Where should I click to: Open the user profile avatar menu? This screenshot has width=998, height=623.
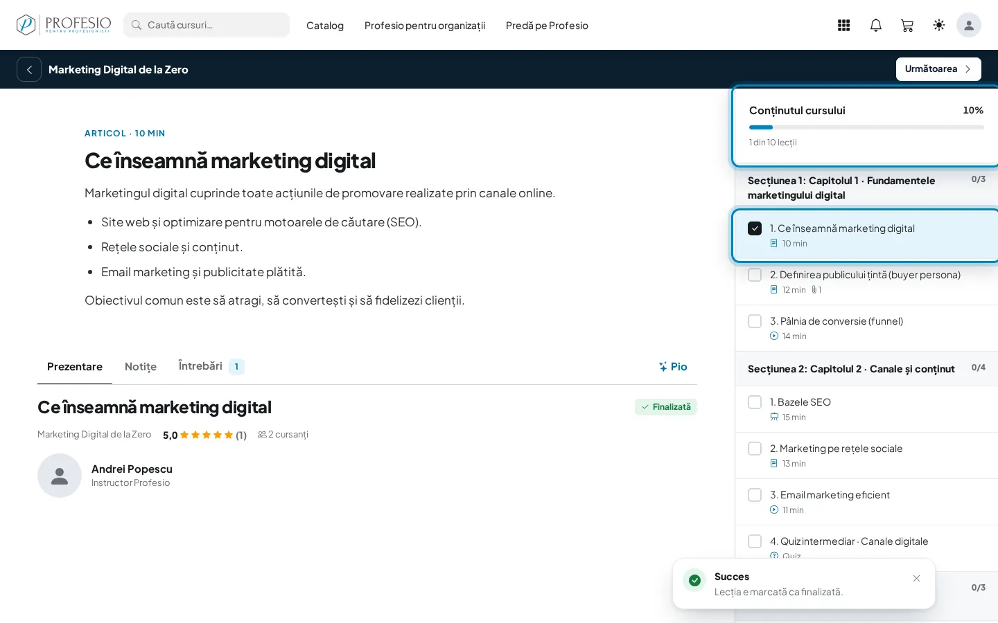969,25
